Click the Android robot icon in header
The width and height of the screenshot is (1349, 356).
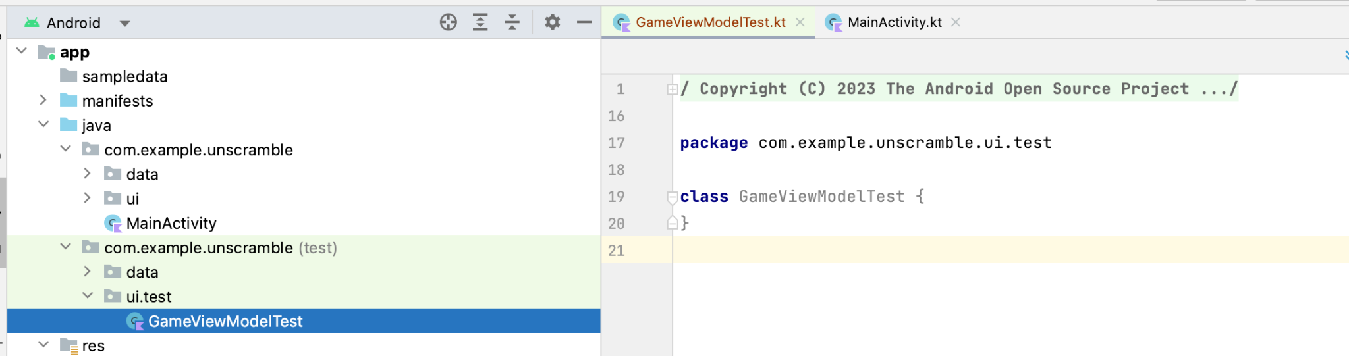click(x=32, y=23)
